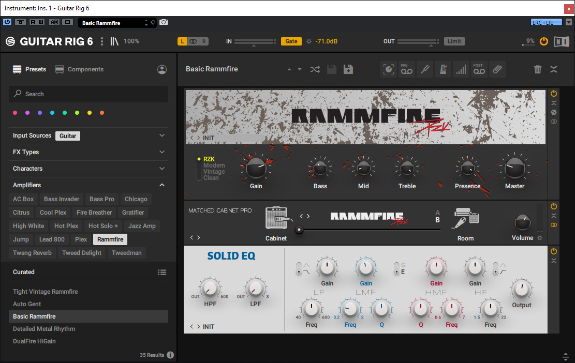
Task: Toggle the noise Gate button
Action: 291,41
